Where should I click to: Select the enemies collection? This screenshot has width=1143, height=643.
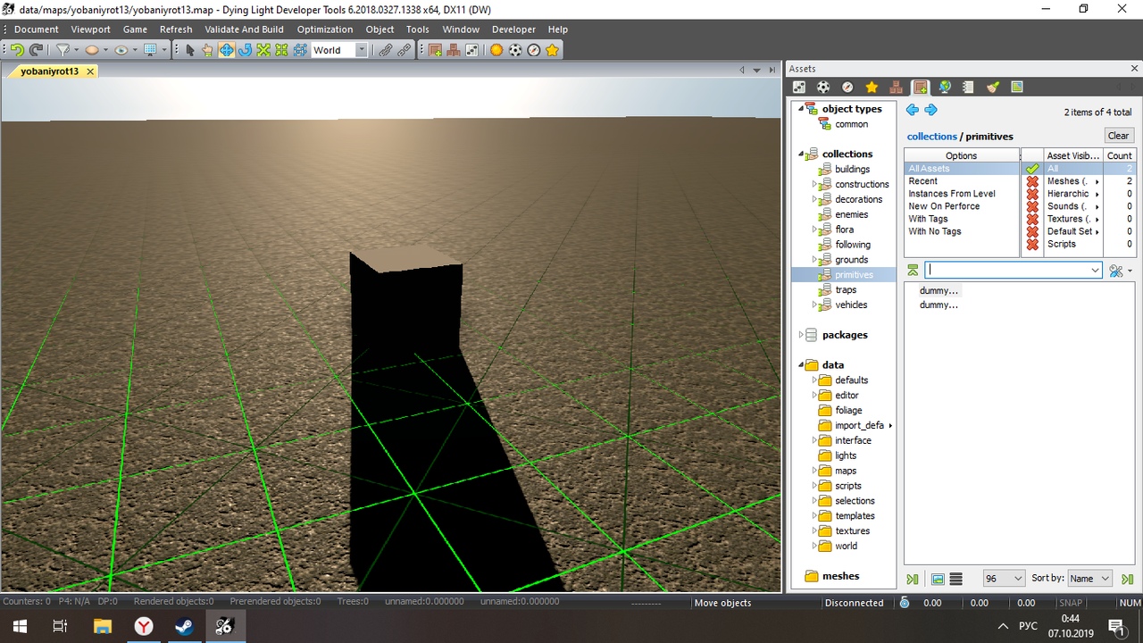pos(851,214)
